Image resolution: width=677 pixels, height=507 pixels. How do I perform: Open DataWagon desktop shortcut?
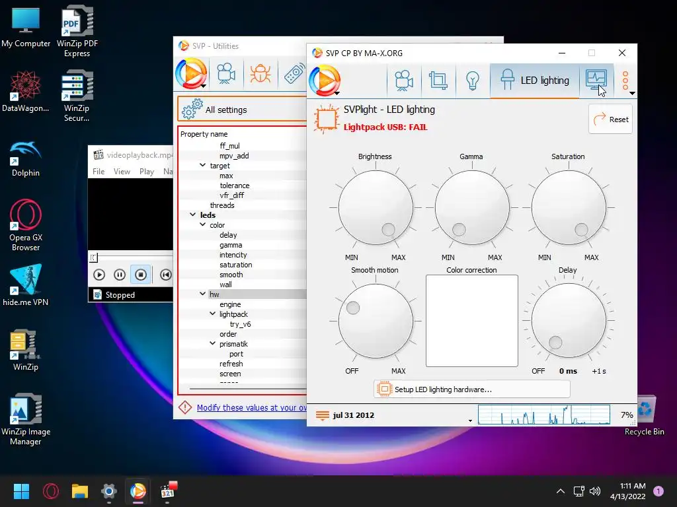[26, 91]
